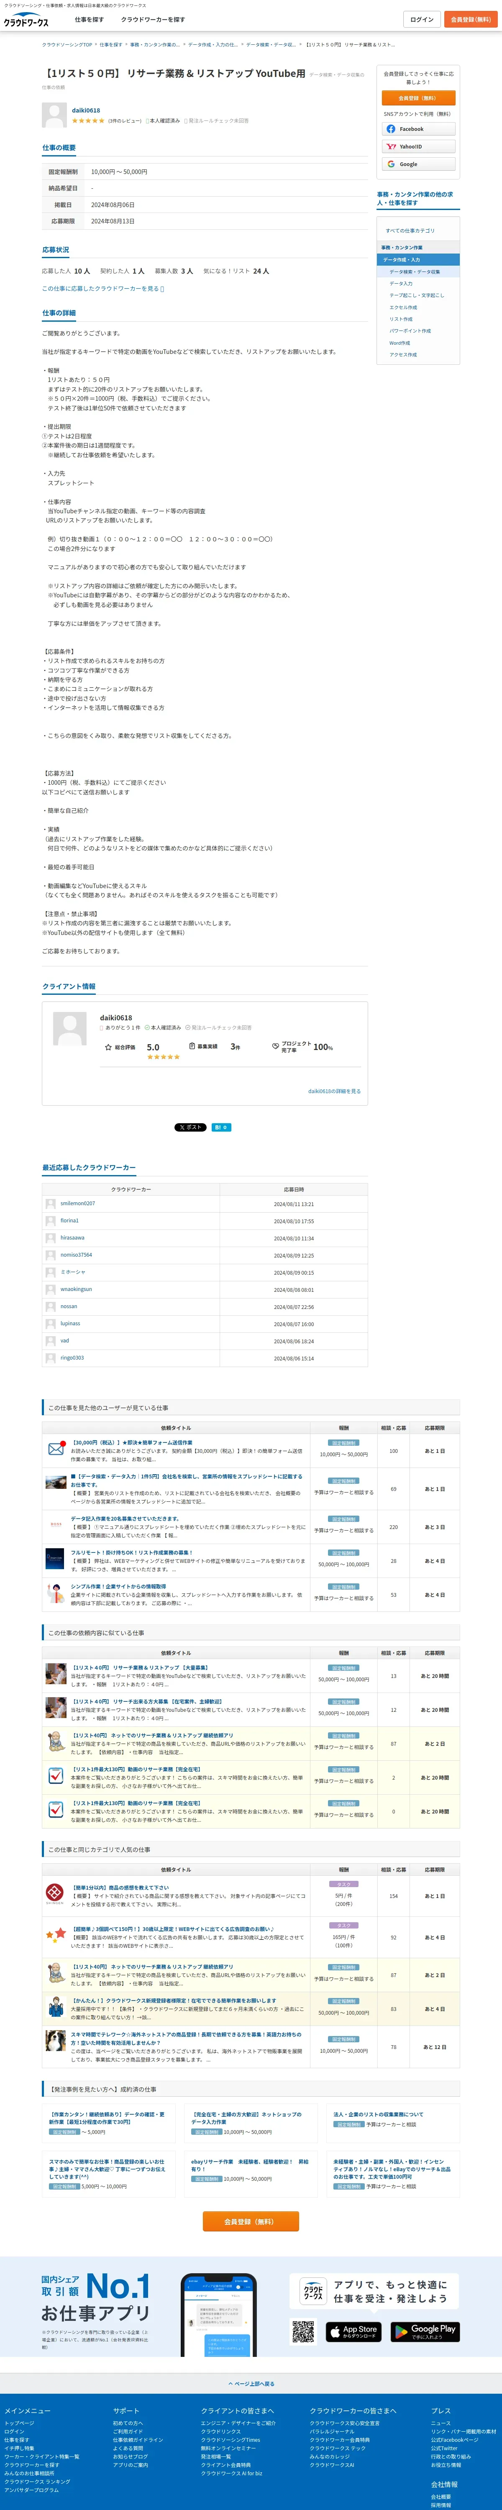Select the パワーポイント作成 sidebar category
This screenshot has height=2510, width=502.
tap(410, 330)
